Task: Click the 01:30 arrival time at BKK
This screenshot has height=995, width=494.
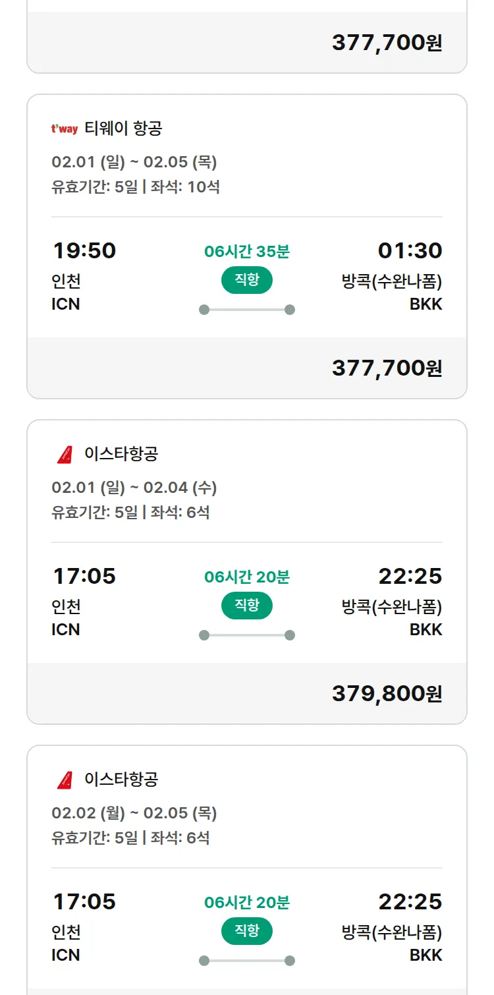Action: (x=410, y=251)
